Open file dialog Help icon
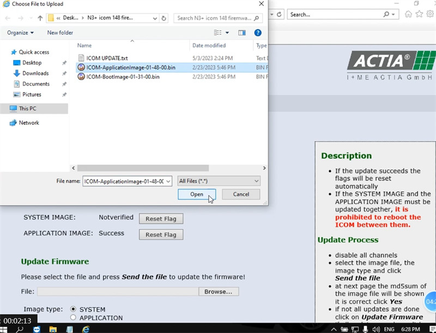This screenshot has height=333, width=436. [x=258, y=33]
